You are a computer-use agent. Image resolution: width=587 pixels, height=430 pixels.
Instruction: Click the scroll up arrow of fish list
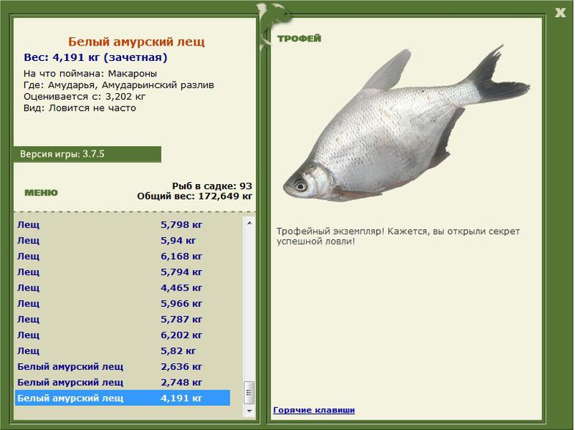249,223
